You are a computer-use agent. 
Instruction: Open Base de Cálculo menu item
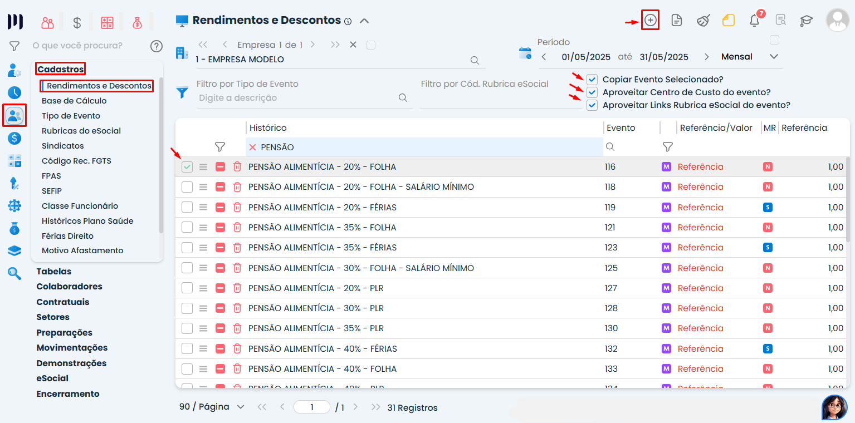74,101
